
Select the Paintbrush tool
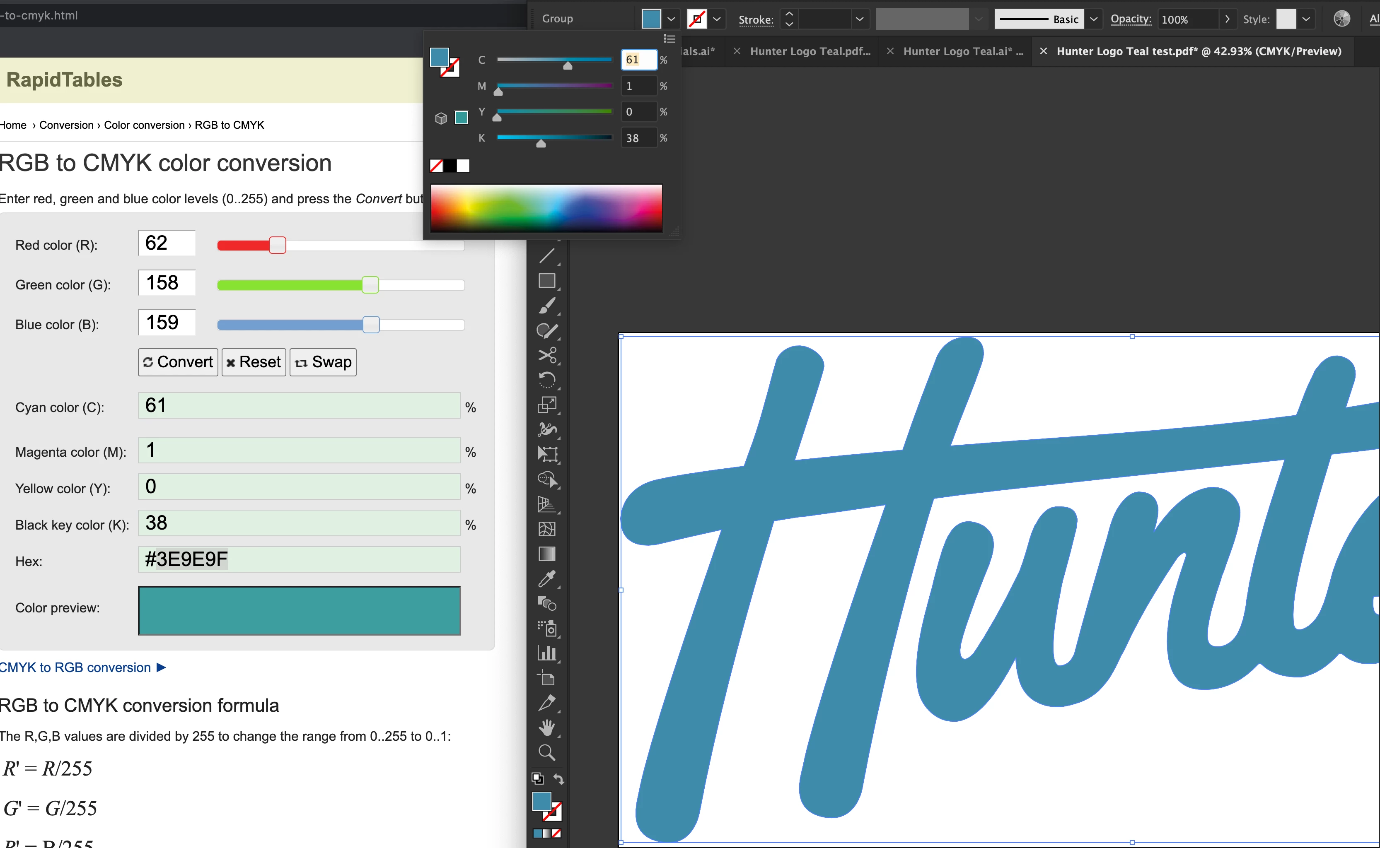point(546,306)
